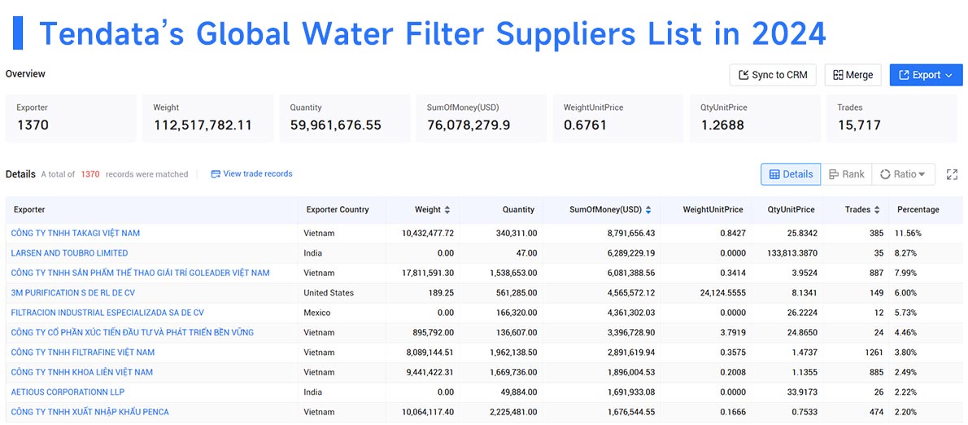The width and height of the screenshot is (968, 425).
Task: Click the Exporter Country column header
Action: [337, 209]
